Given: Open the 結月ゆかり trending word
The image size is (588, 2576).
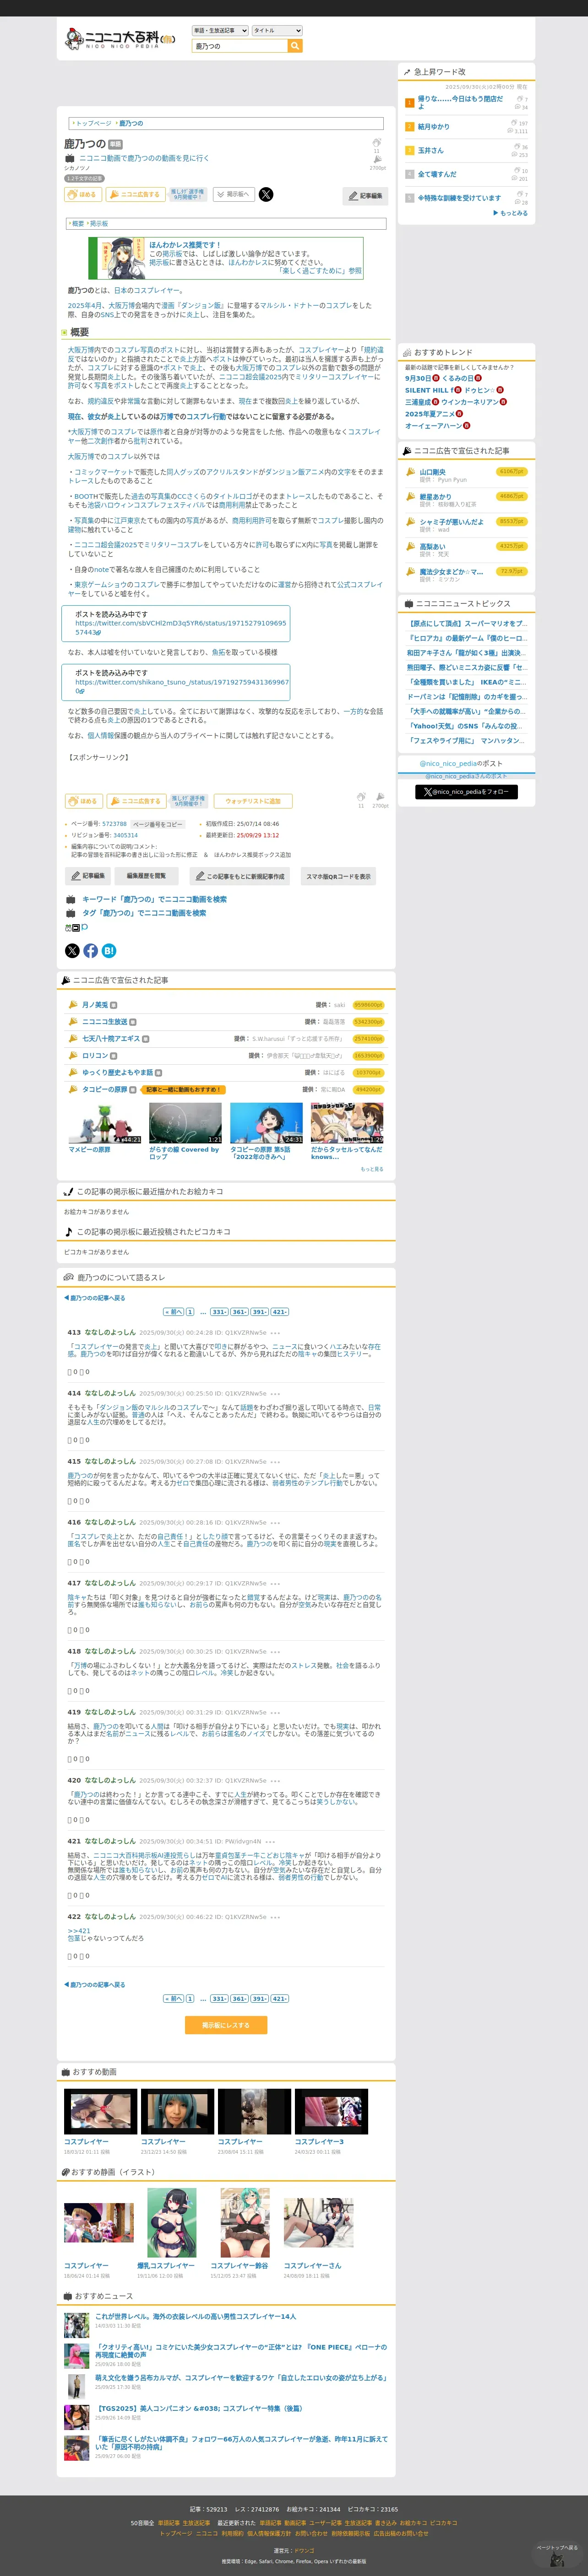Looking at the screenshot, I should coord(434,127).
